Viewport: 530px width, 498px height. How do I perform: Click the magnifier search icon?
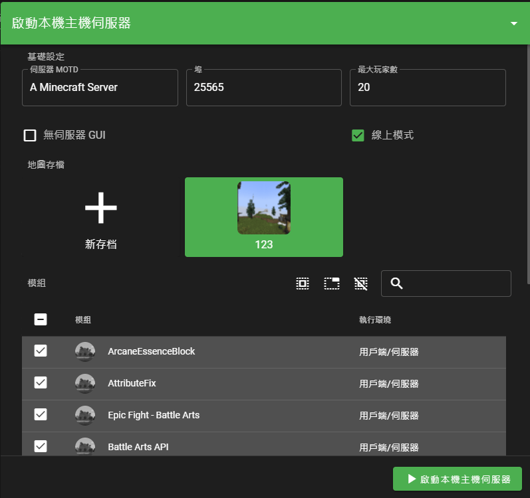tap(396, 284)
